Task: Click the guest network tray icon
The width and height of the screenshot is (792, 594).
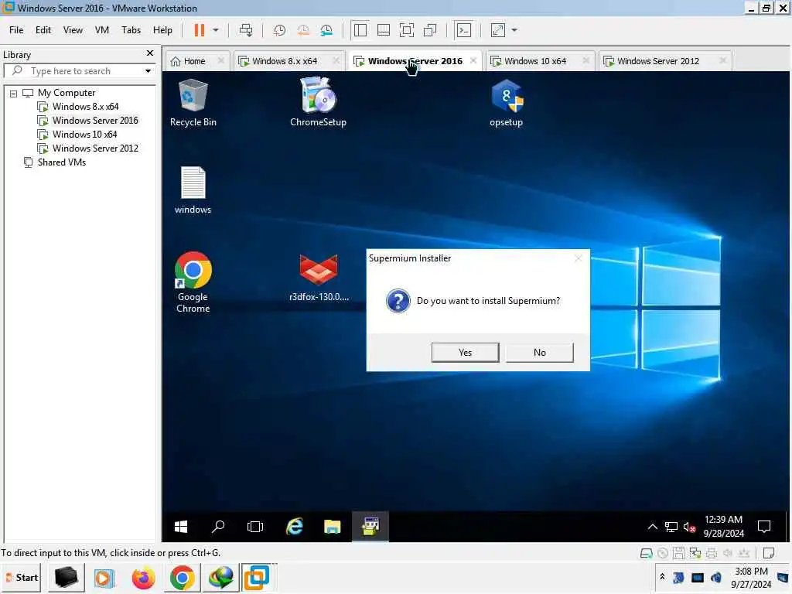Action: [671, 527]
